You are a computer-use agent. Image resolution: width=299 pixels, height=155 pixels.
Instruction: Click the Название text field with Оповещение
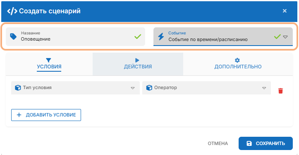point(76,37)
